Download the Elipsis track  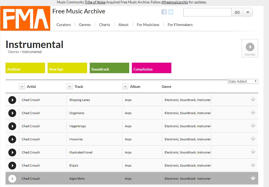253,165
